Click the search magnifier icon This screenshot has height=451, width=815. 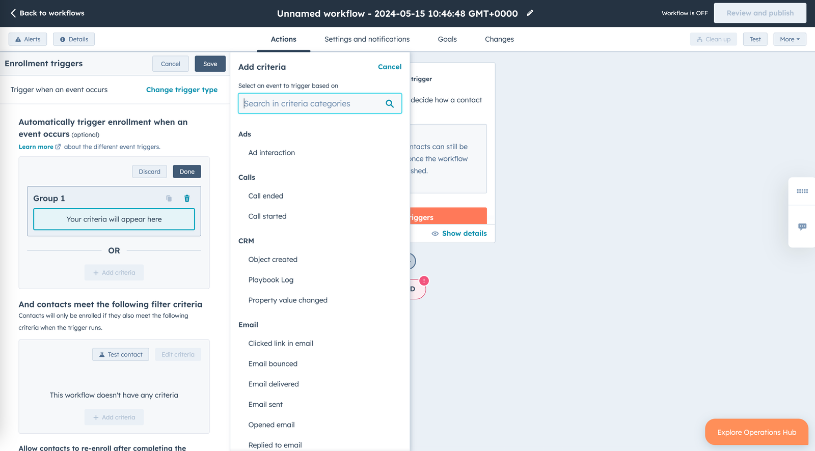pos(390,104)
